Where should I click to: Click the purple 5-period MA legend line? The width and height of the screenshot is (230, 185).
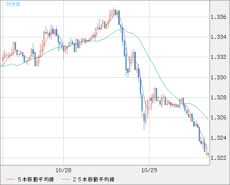(x=10, y=179)
